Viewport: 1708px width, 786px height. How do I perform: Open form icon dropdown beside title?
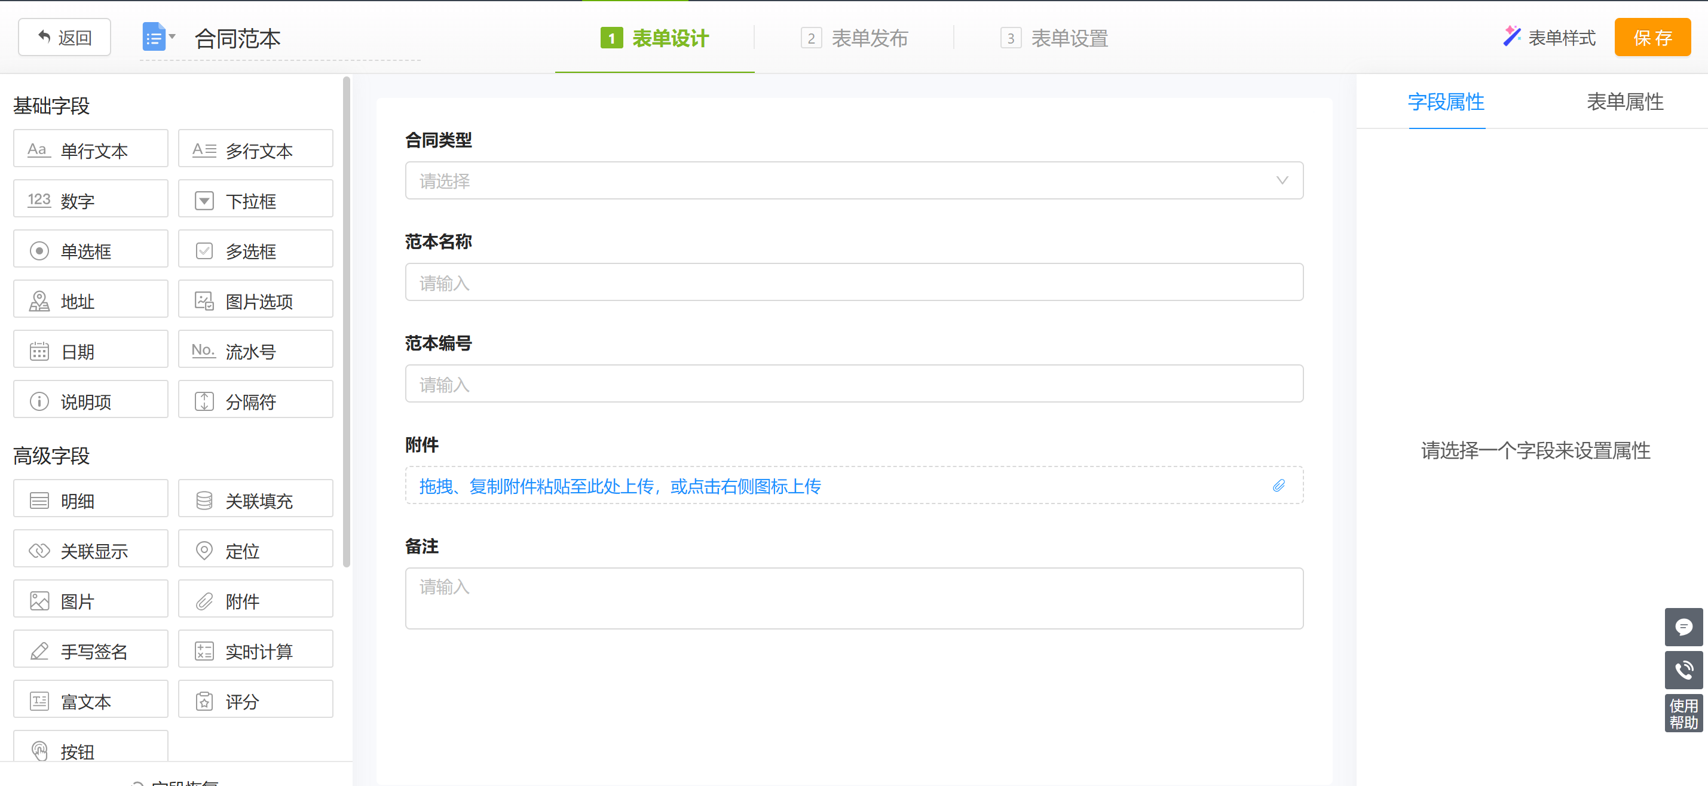[x=158, y=37]
